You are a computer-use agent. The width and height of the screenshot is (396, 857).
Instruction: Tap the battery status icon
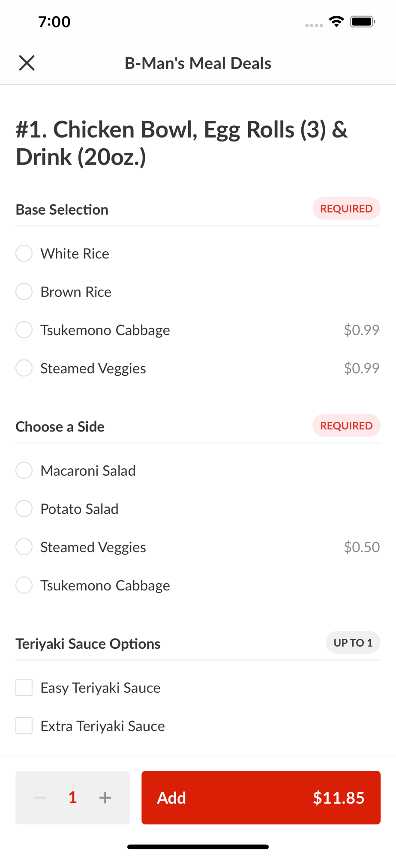click(363, 21)
